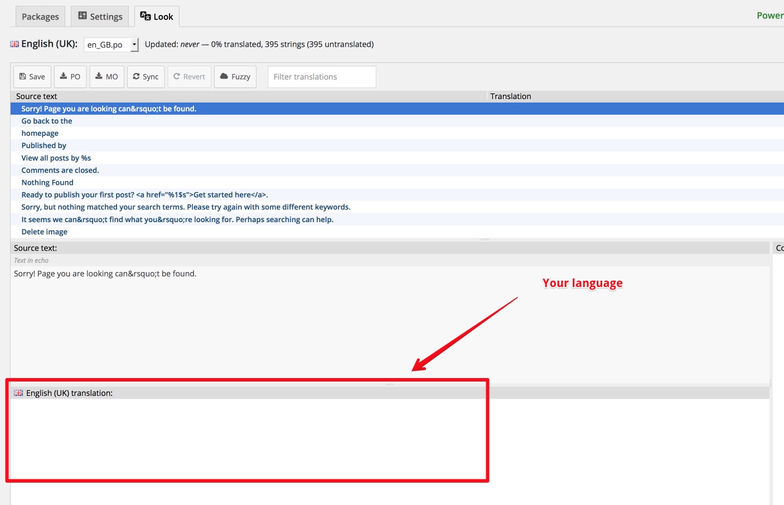Click the Look tab translate icon
This screenshot has height=505, width=784.
146,16
